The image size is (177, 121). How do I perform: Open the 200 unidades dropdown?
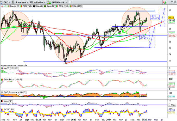38,2
